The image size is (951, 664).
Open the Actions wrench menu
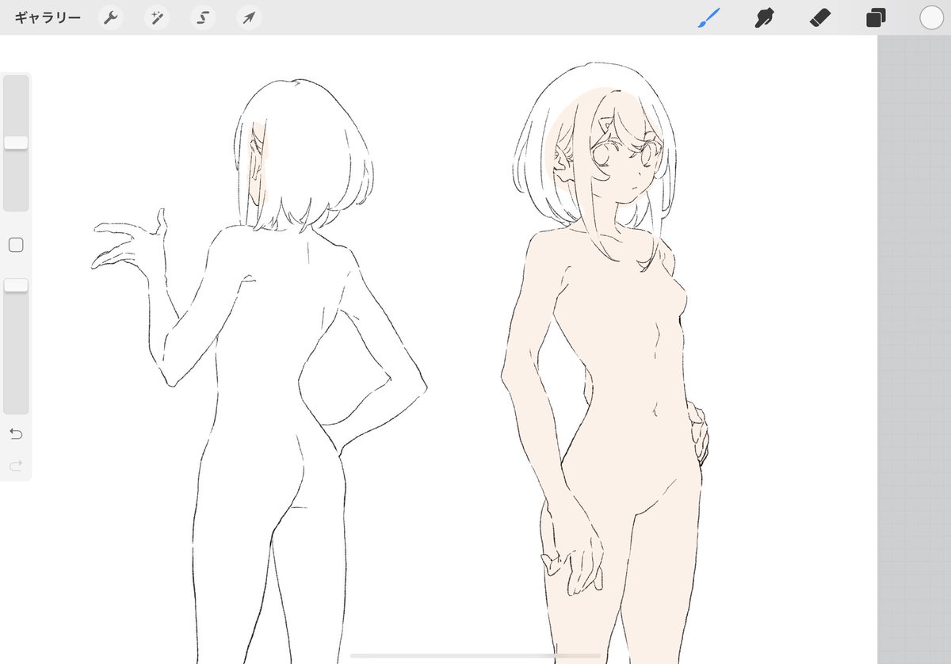pos(111,17)
